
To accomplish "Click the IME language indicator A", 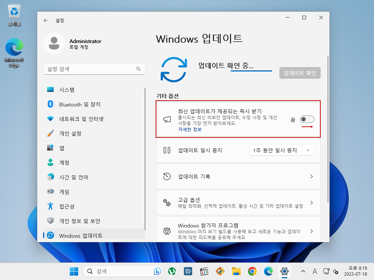I will coord(314,271).
